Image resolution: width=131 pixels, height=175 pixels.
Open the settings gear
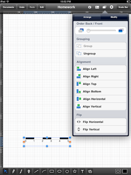[x=112, y=7]
